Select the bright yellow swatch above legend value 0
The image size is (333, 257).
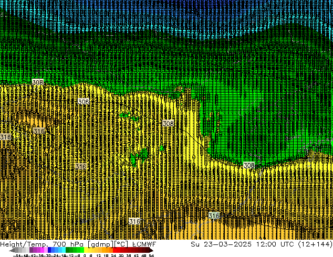[86, 250]
